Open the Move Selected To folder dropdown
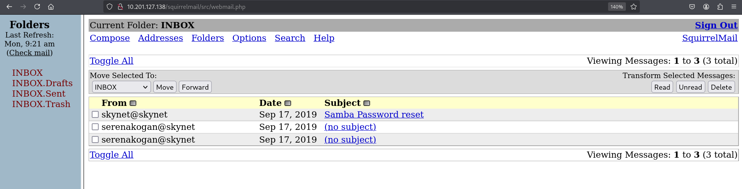 coord(121,87)
